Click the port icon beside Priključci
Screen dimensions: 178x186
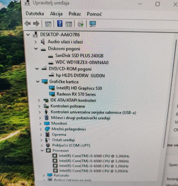coord(48,145)
